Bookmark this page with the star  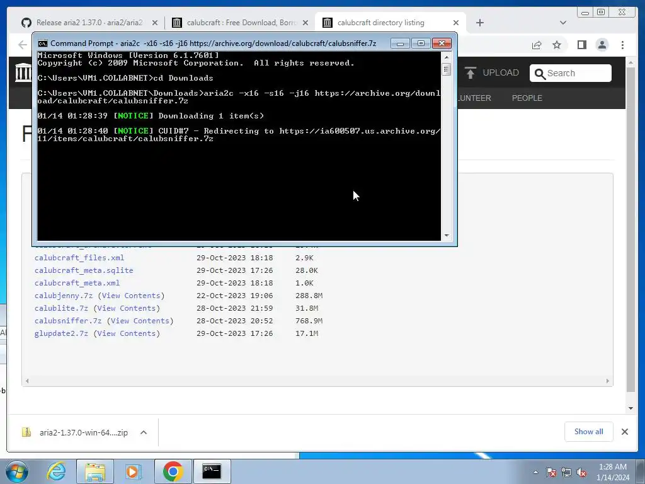(x=557, y=45)
